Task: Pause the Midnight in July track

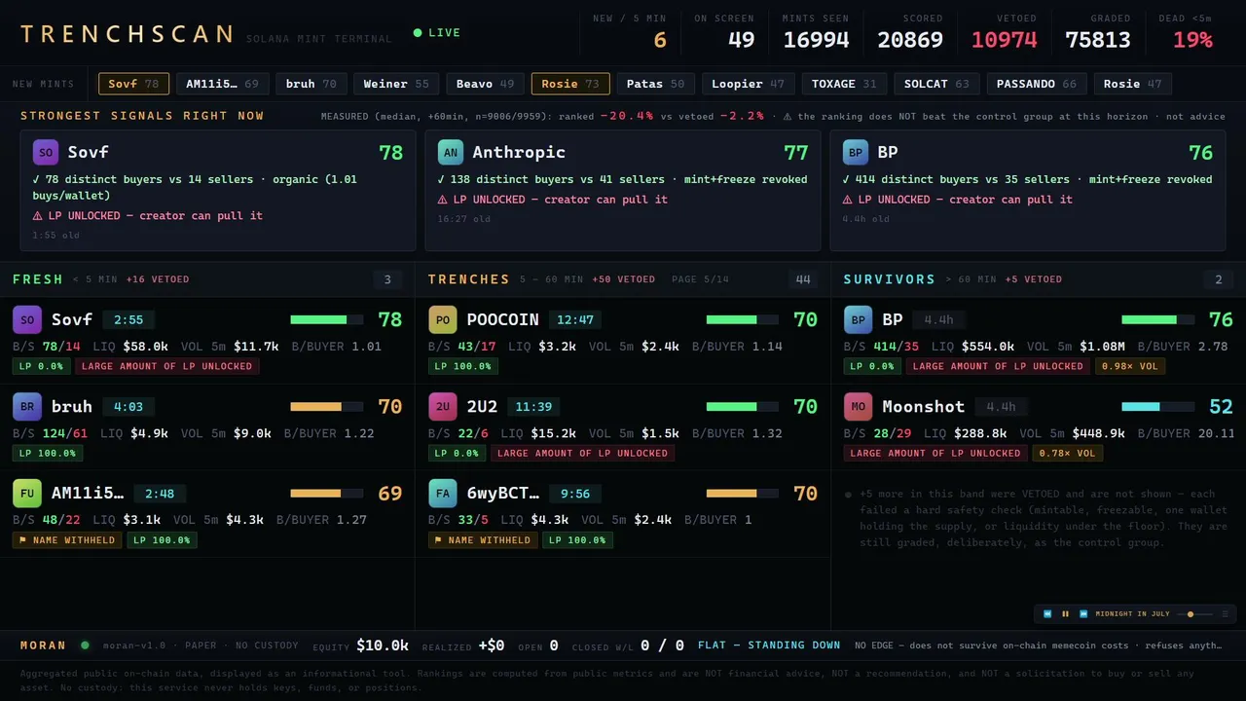Action: (x=1065, y=614)
